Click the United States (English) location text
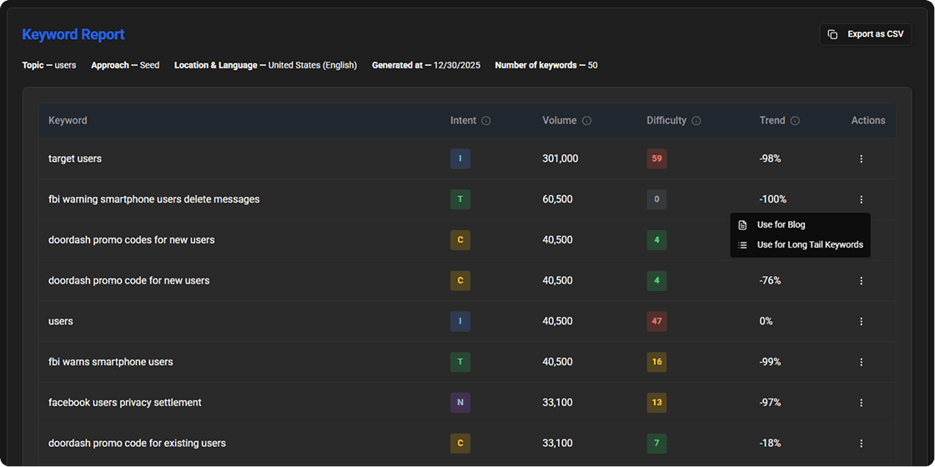This screenshot has height=467, width=935. 313,65
